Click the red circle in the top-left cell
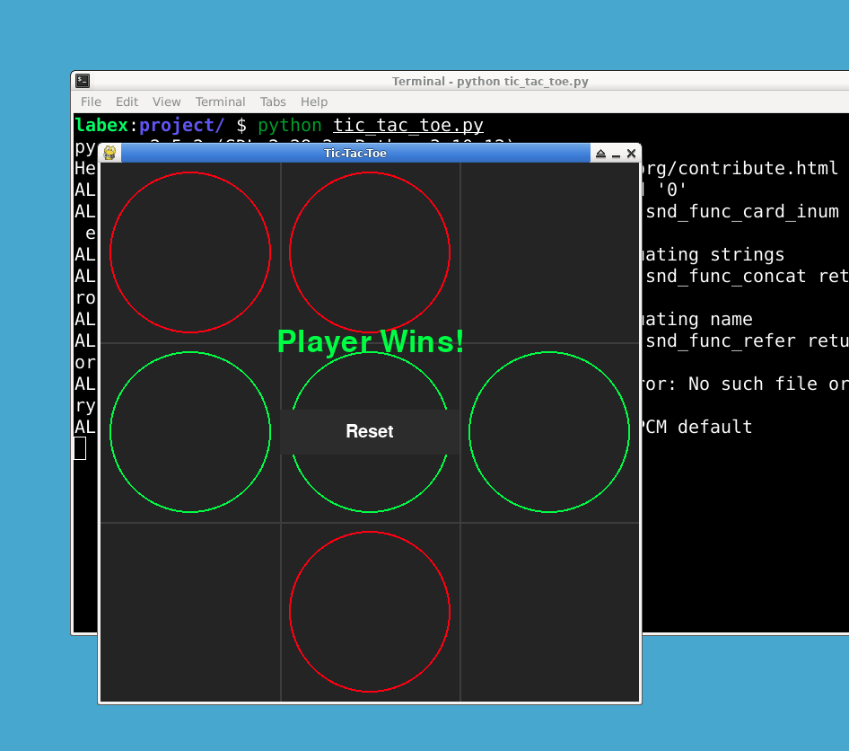This screenshot has width=849, height=751. pyautogui.click(x=189, y=252)
